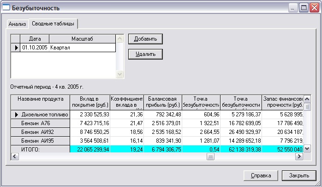Image resolution: width=322 pixels, height=187 pixels.
Task: Click the Удалить button
Action: tap(145, 54)
